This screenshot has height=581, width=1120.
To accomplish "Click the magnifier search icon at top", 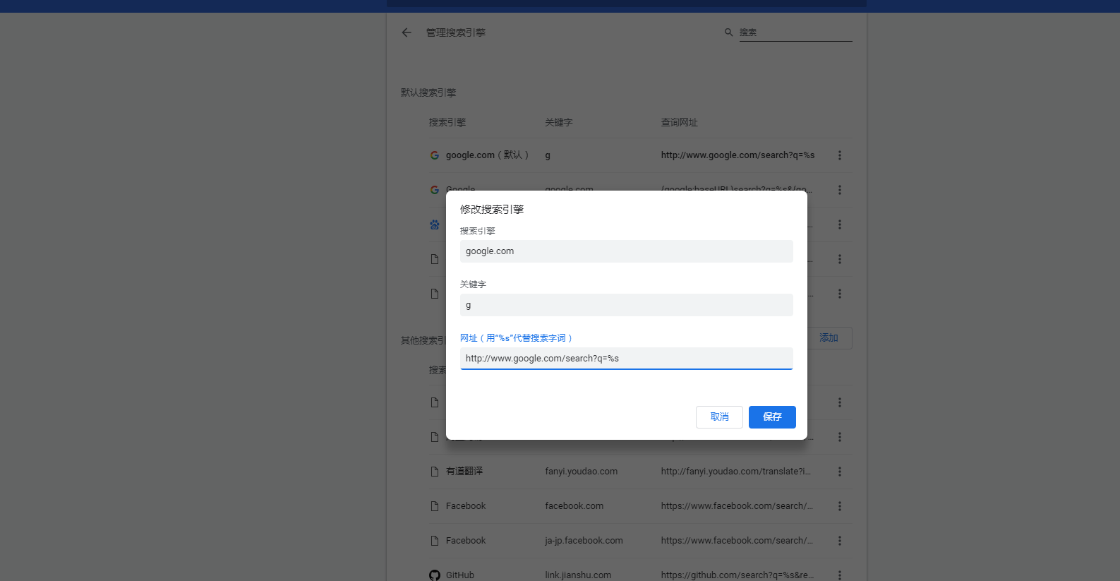I will 729,32.
